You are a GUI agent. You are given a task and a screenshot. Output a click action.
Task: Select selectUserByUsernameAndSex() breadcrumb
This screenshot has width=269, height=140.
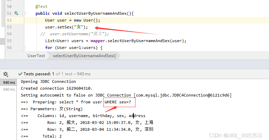[85, 56]
